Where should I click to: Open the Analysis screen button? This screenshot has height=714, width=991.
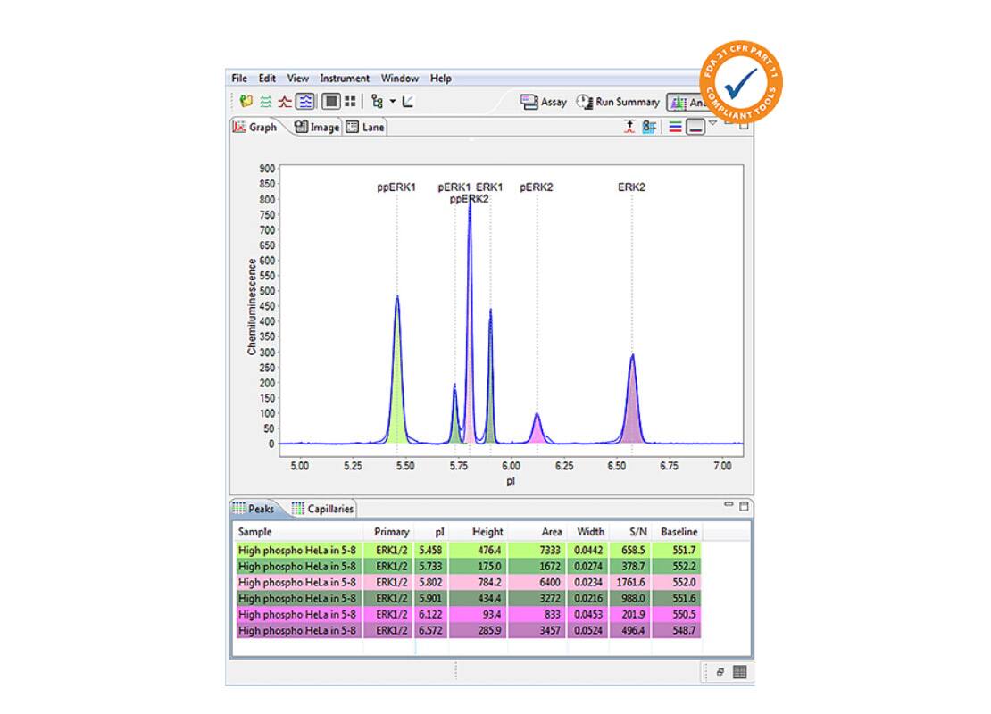[x=686, y=103]
